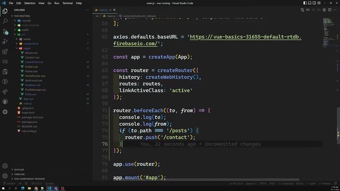Open the GitHub icon in activity bar
The image size is (340, 191).
5,101
